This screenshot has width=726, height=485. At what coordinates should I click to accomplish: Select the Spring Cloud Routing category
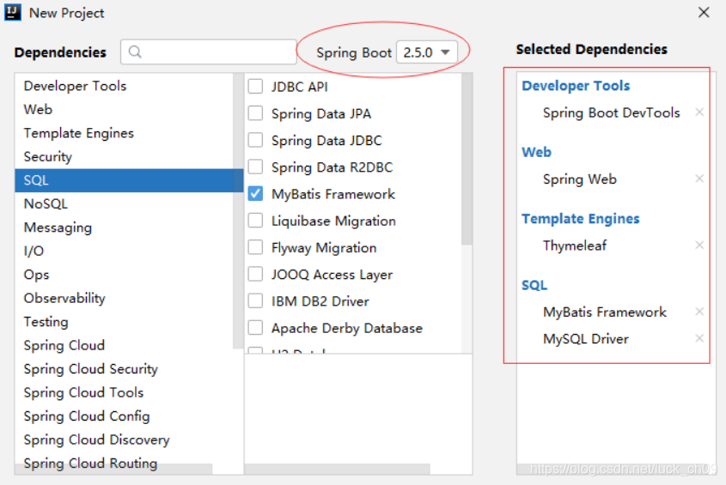(129, 463)
